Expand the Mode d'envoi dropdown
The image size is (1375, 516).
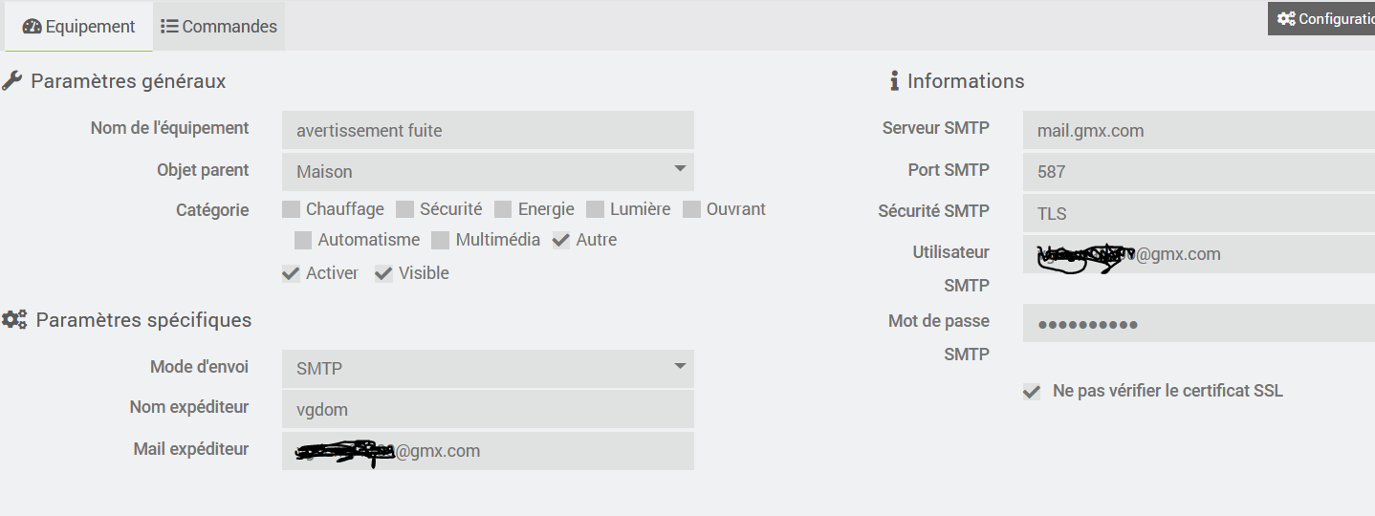click(488, 369)
